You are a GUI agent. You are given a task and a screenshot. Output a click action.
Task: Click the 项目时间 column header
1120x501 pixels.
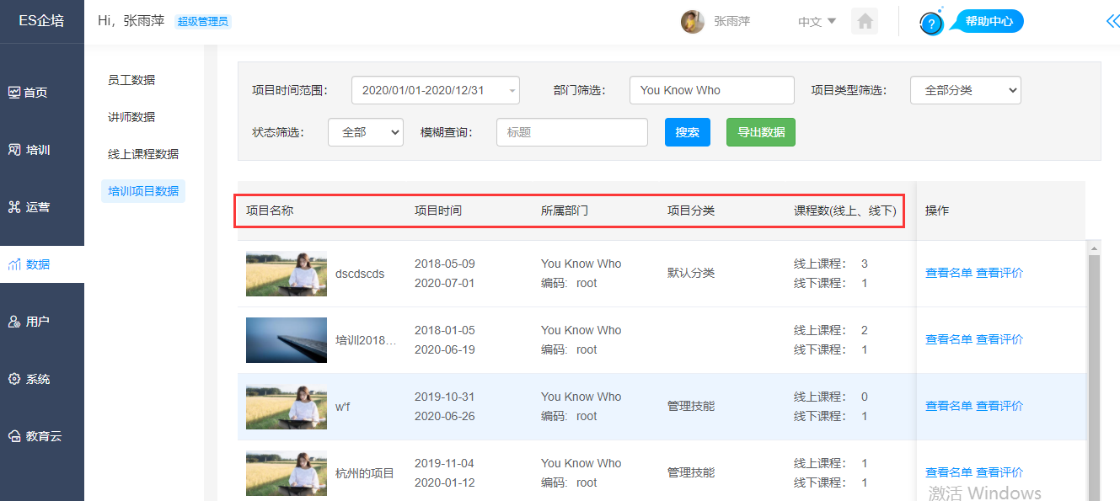click(x=438, y=211)
